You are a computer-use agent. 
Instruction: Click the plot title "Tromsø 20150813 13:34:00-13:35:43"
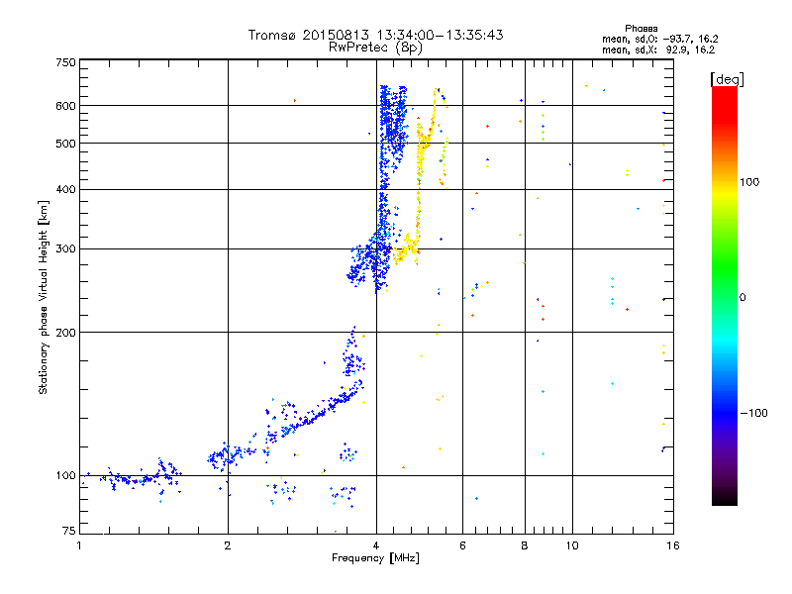[375, 35]
